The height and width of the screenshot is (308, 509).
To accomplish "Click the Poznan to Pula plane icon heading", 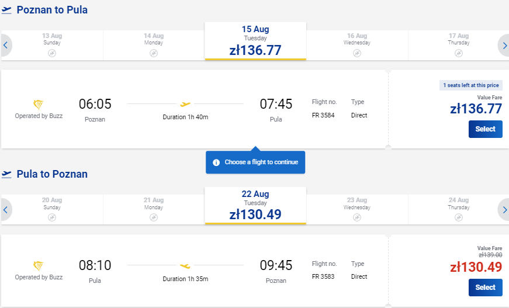I will coord(6,10).
